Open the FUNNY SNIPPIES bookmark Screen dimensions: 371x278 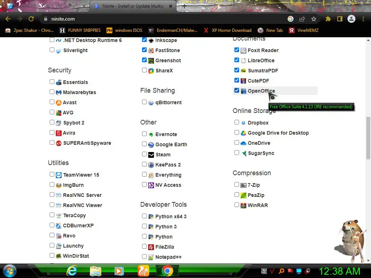click(x=80, y=30)
